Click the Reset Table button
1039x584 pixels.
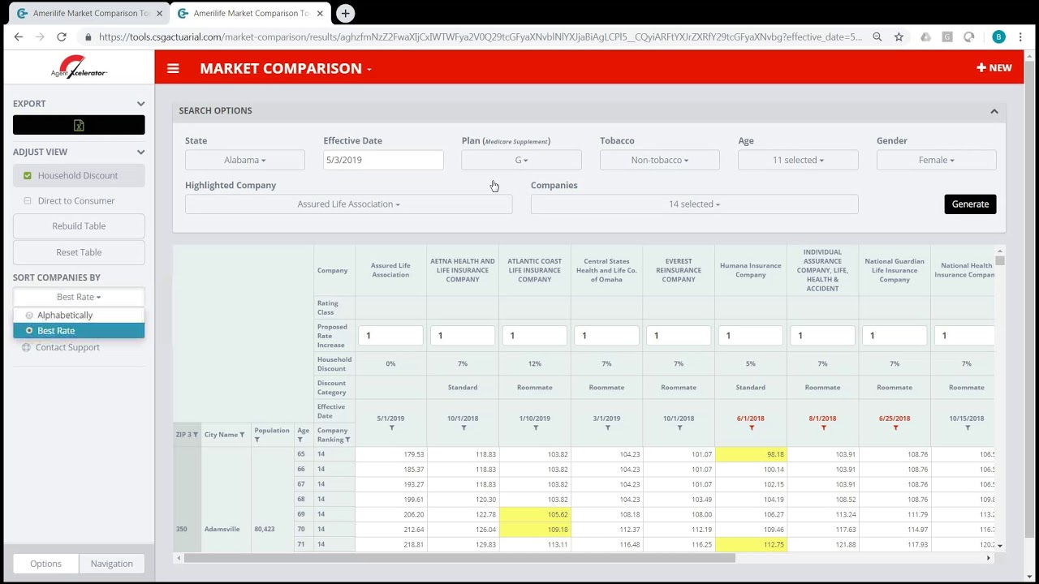[79, 252]
